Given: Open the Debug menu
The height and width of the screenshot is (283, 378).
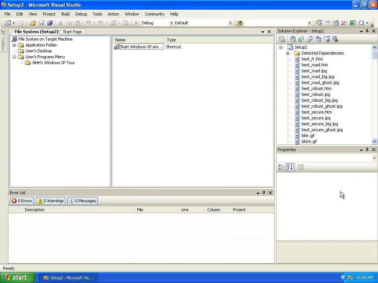Looking at the screenshot, I should click(81, 14).
